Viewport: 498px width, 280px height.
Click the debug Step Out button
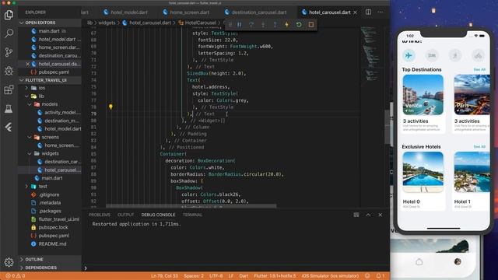(x=275, y=24)
